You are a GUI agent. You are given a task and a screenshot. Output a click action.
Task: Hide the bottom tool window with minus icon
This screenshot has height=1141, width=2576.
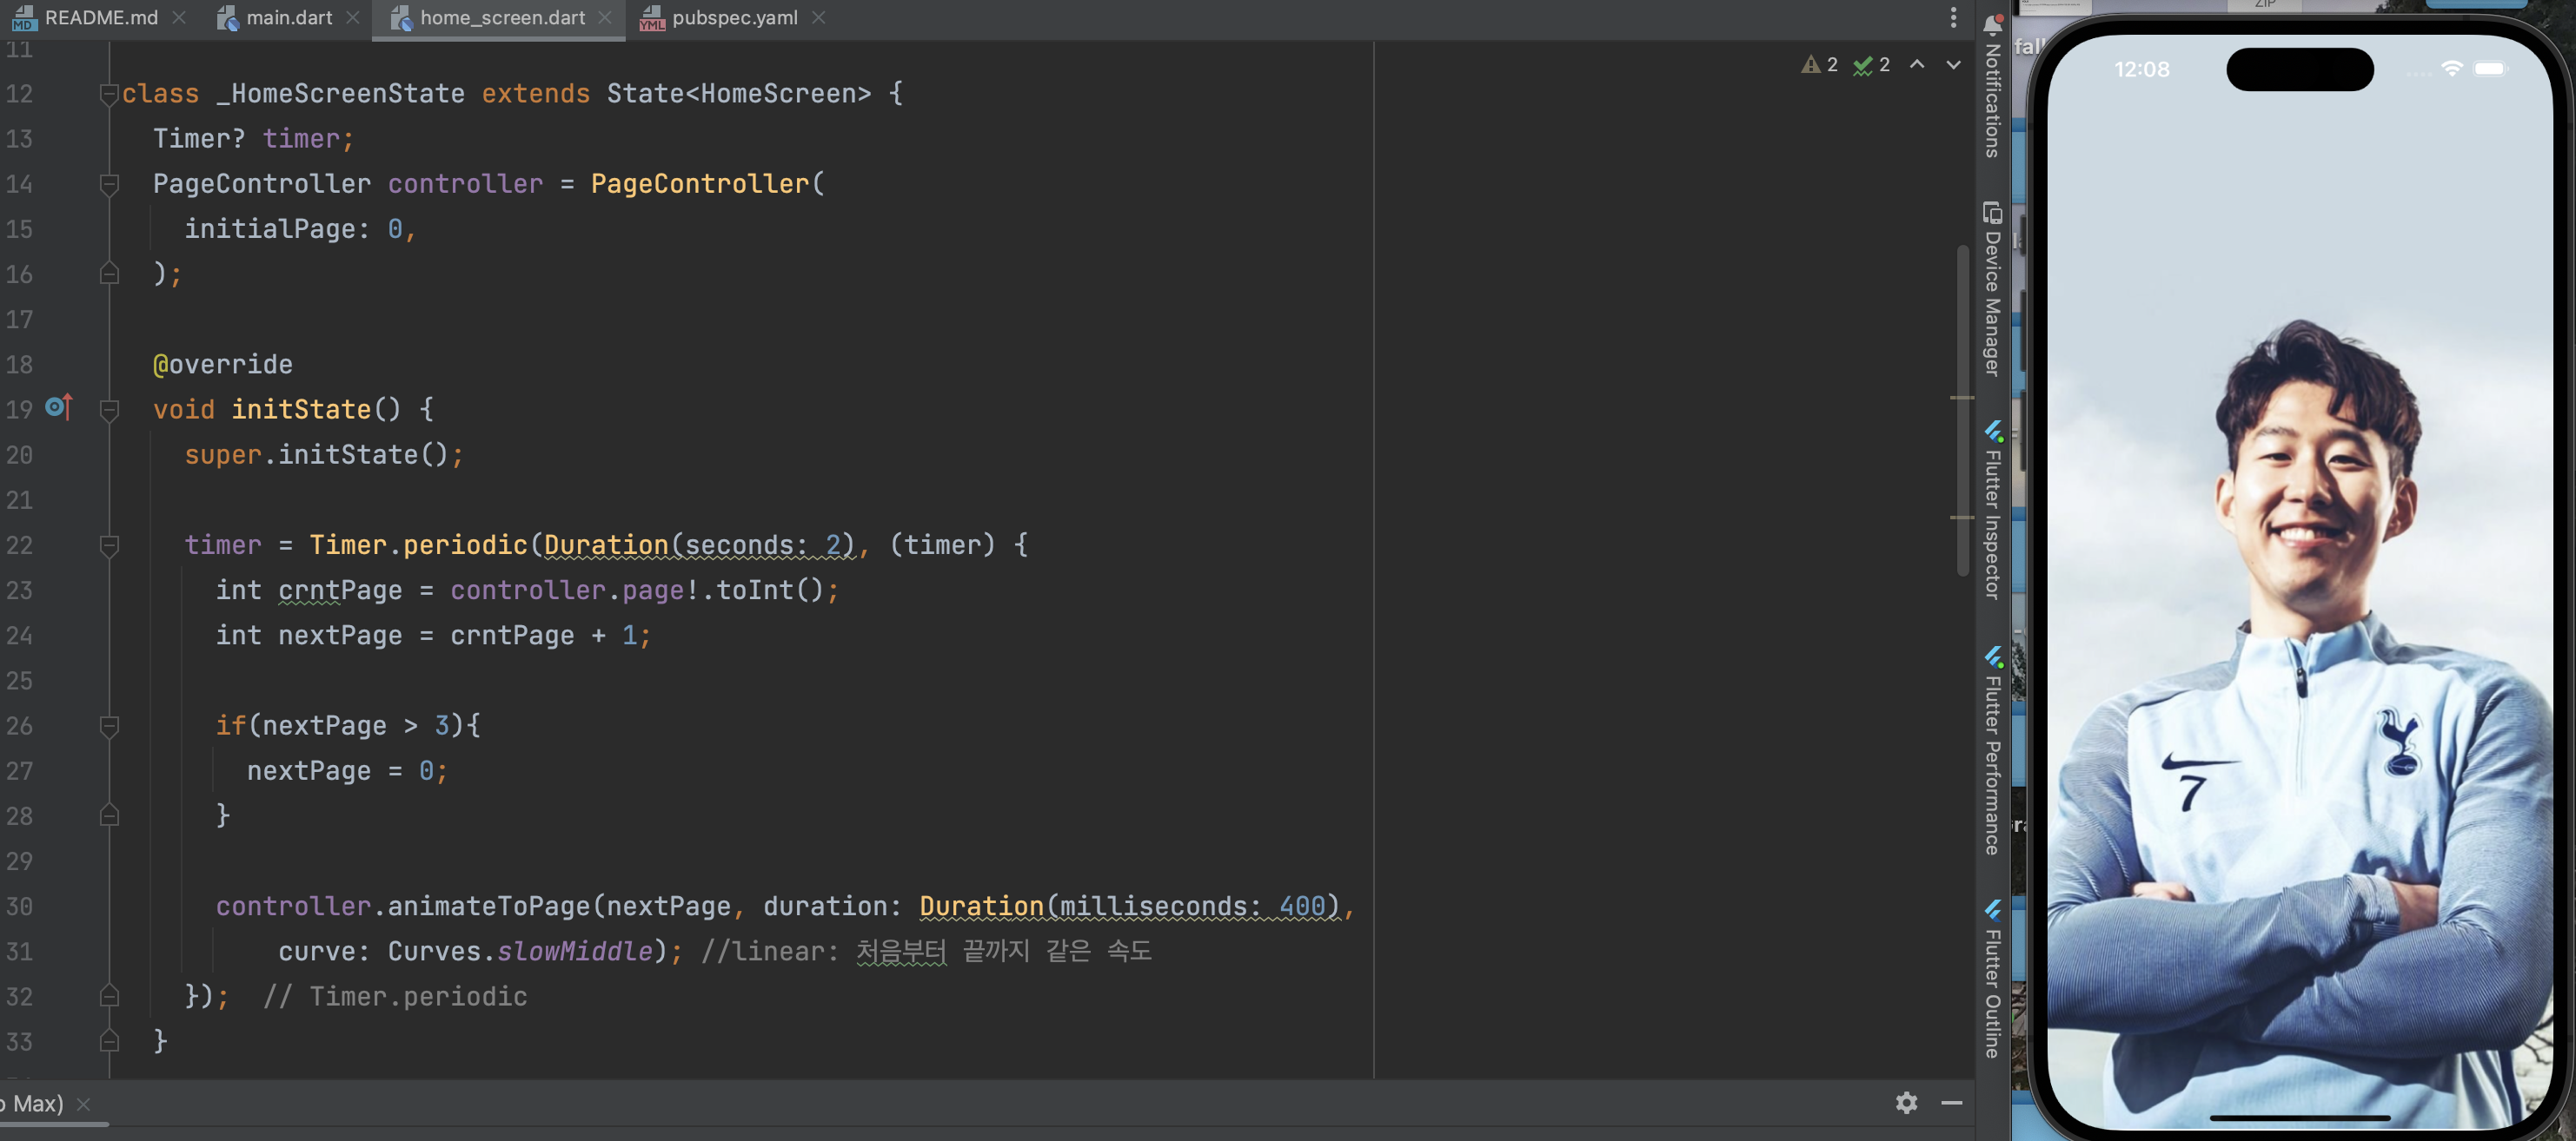click(1951, 1103)
